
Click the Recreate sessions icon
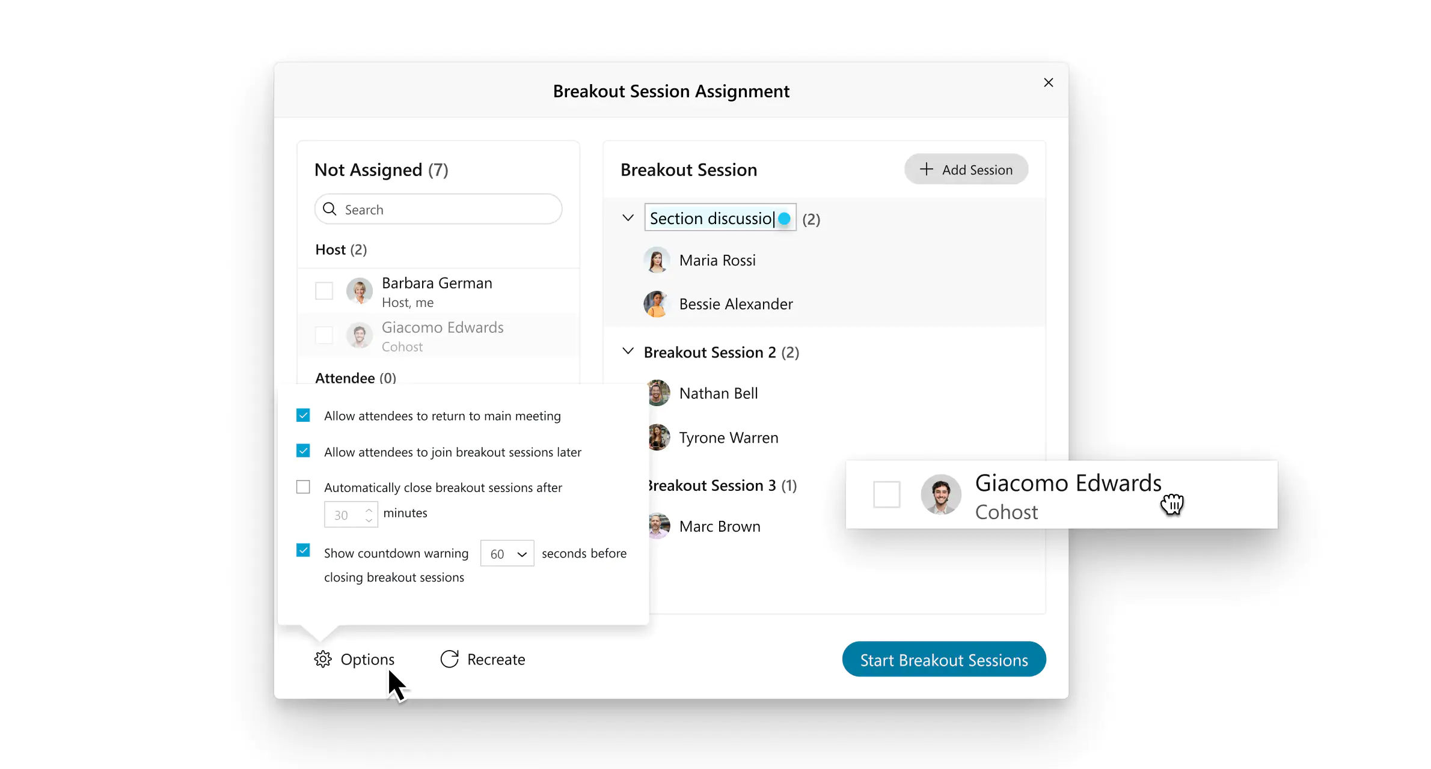point(449,659)
